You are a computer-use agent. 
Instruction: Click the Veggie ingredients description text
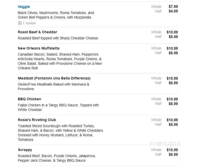pos(56,15)
